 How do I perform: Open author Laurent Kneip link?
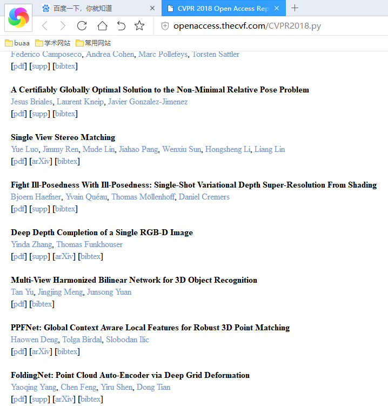point(80,102)
